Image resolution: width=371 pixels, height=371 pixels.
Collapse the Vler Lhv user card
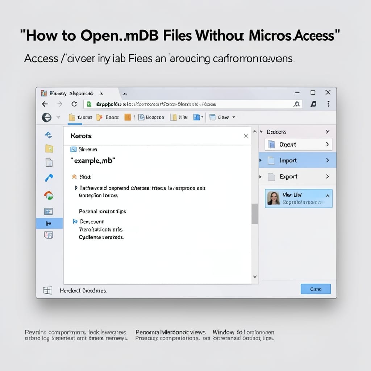pyautogui.click(x=328, y=196)
